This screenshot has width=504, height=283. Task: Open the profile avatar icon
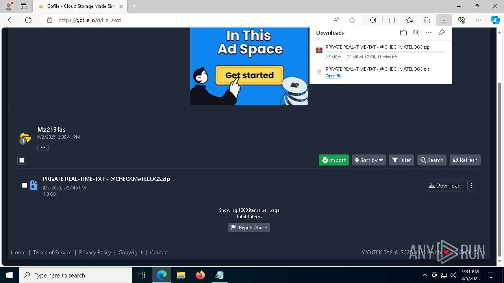pos(9,6)
